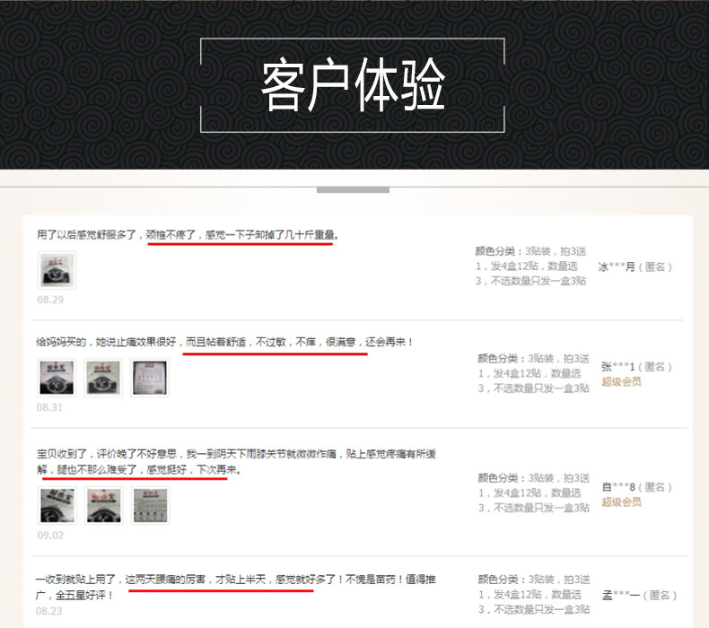Click 超级会员 badge under 自***8

621,502
